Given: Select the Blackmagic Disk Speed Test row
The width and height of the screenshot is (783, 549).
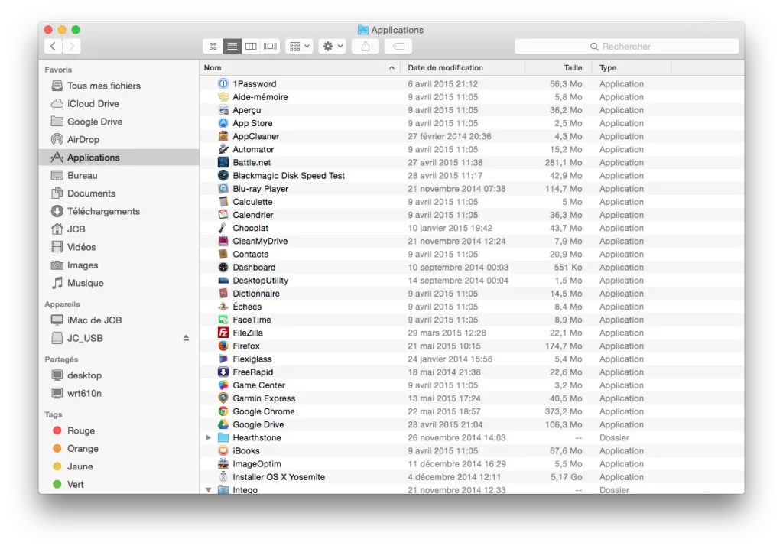Looking at the screenshot, I should pyautogui.click(x=472, y=175).
